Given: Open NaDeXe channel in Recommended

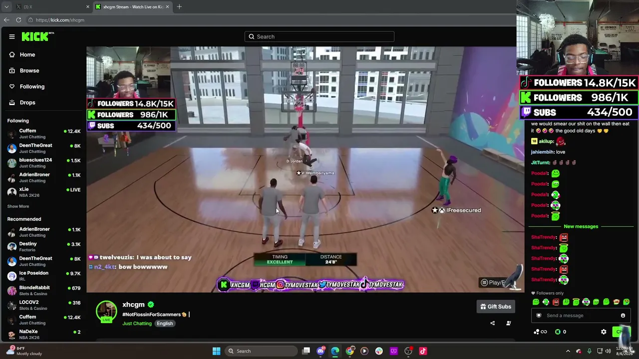Looking at the screenshot, I should pyautogui.click(x=43, y=334).
